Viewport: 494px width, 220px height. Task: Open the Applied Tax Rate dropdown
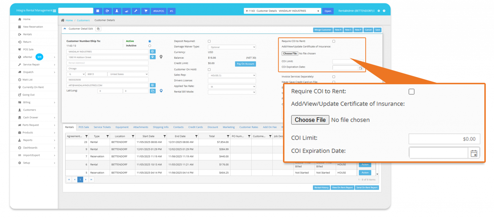coord(232,87)
